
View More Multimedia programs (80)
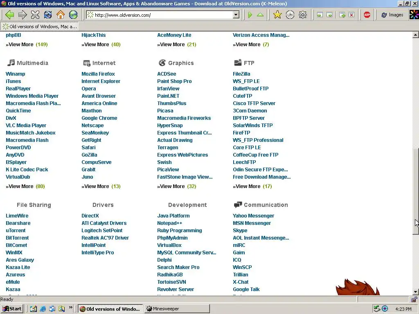tap(25, 186)
